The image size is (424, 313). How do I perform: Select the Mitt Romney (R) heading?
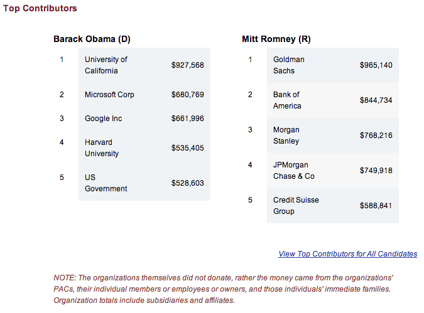click(x=276, y=39)
